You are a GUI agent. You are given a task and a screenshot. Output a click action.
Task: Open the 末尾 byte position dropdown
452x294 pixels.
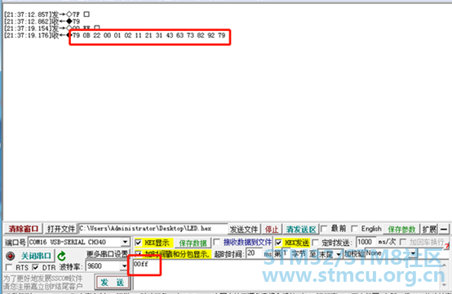pyautogui.click(x=338, y=254)
